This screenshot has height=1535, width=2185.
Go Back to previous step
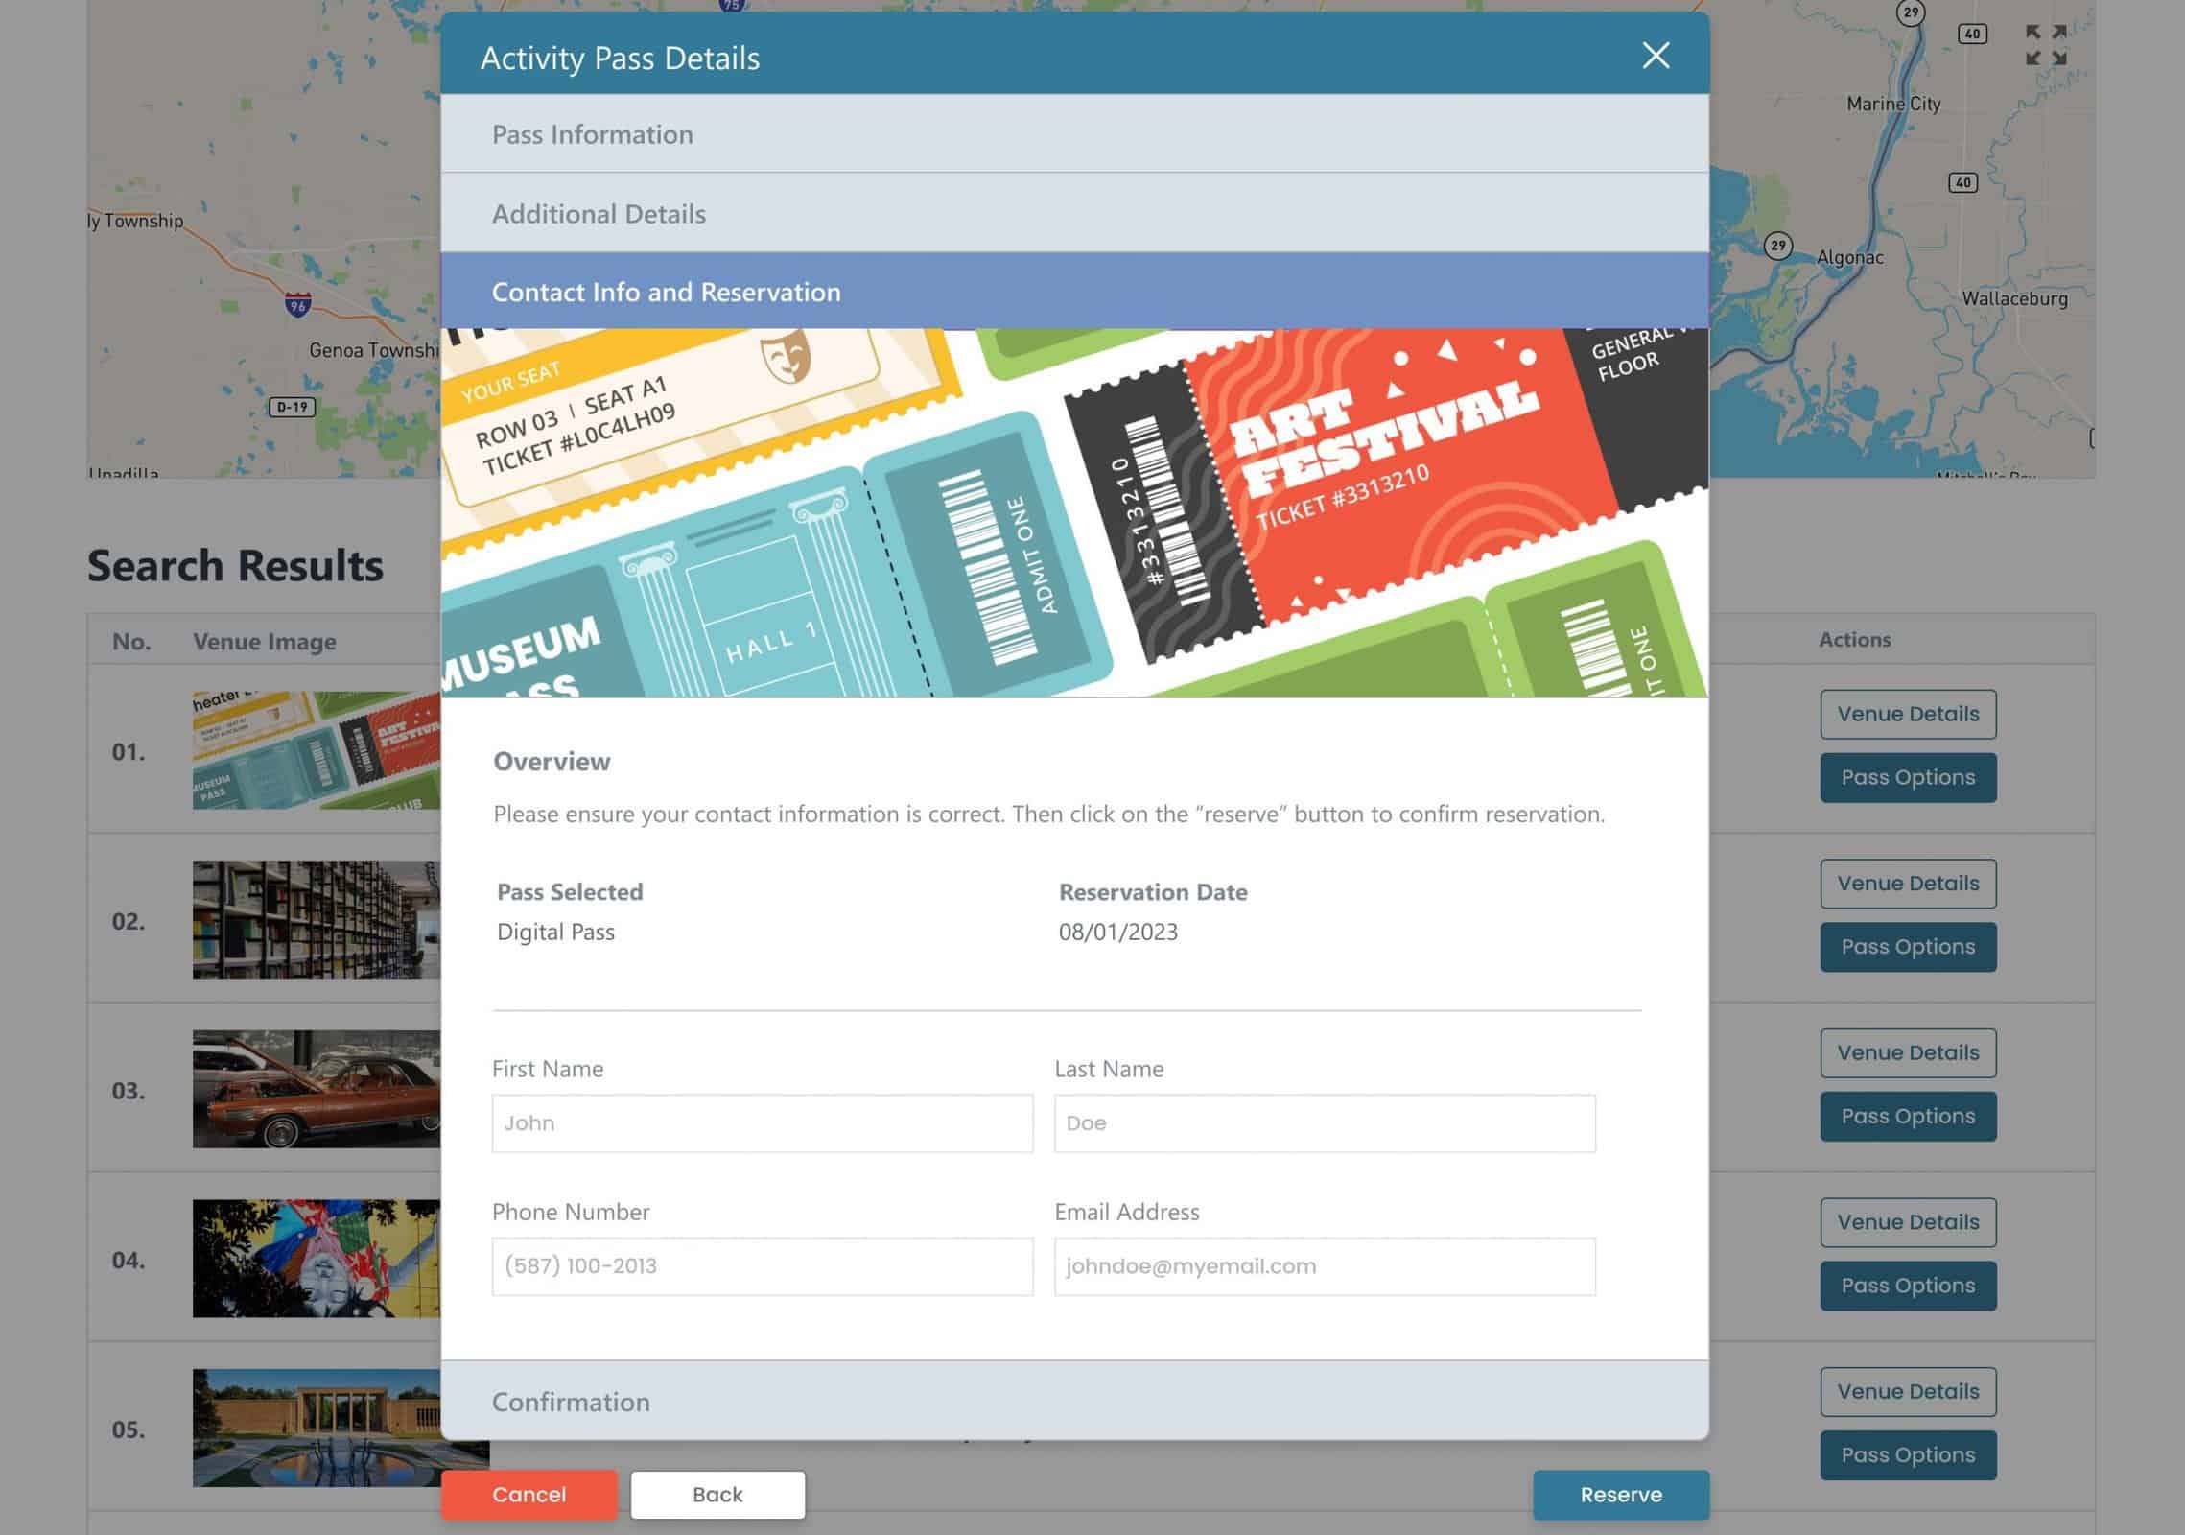pos(717,1494)
